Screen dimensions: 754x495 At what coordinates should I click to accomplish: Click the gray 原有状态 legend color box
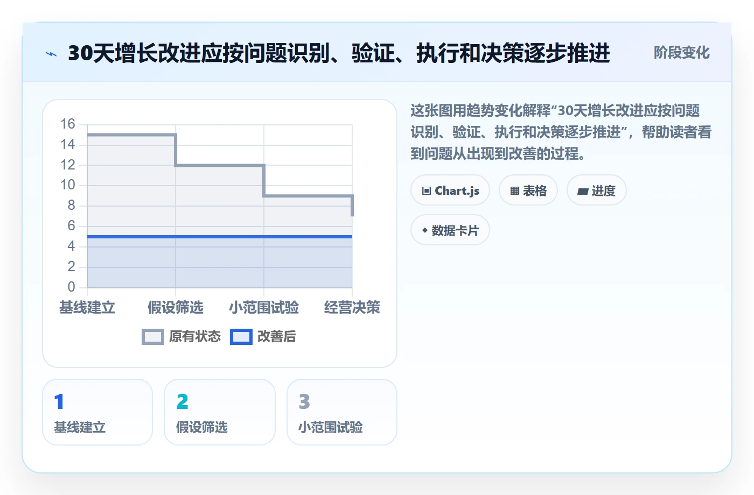tap(153, 337)
